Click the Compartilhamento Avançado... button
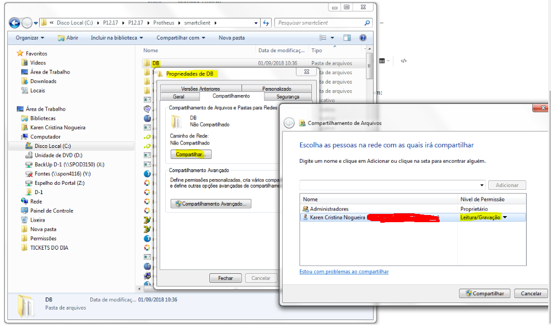Viewport: 551px width, 325px height. tap(211, 203)
